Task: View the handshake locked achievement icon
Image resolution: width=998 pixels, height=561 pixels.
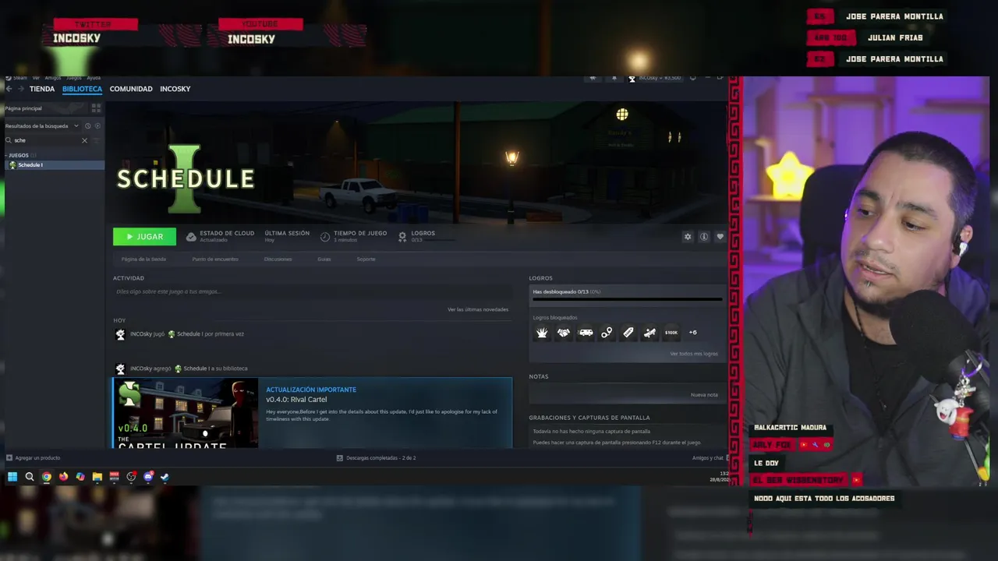Action: [x=564, y=333]
